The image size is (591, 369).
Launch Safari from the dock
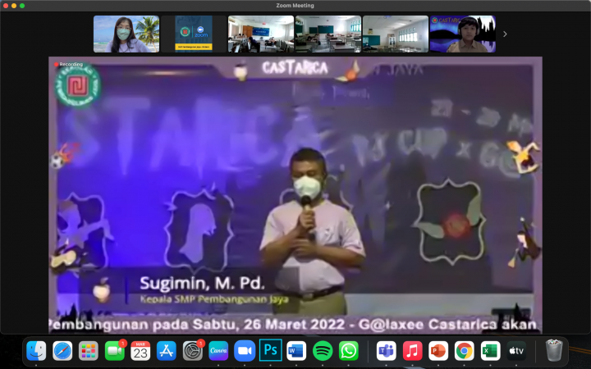[62, 351]
